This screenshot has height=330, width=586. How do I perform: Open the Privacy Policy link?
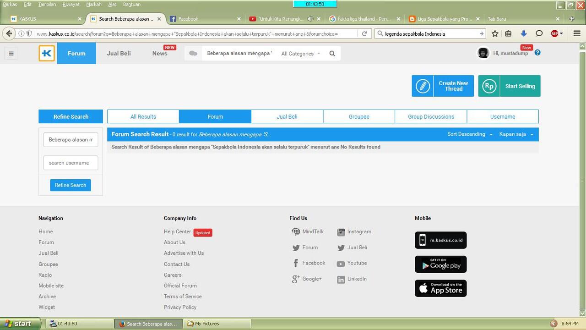pos(180,307)
